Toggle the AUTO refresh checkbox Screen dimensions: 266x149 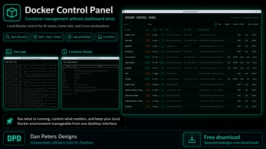pos(215,24)
